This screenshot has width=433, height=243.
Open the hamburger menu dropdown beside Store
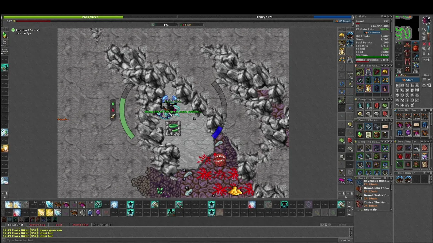[427, 80]
